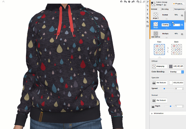Click the fourth avatar view icon in top toolbar
Screen dimensions: 186x129
coord(133,2)
